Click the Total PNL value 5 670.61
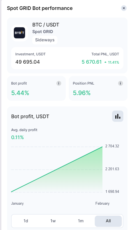 [92, 62]
